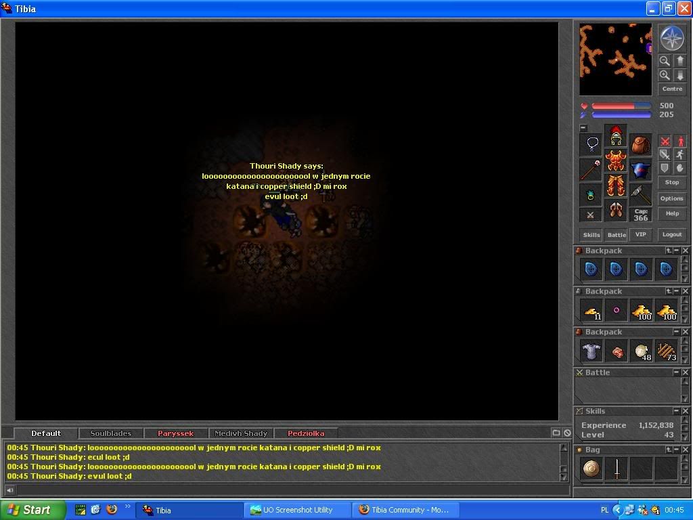This screenshot has width=693, height=520.
Task: Open the equipped brown backpack slot
Action: click(641, 144)
